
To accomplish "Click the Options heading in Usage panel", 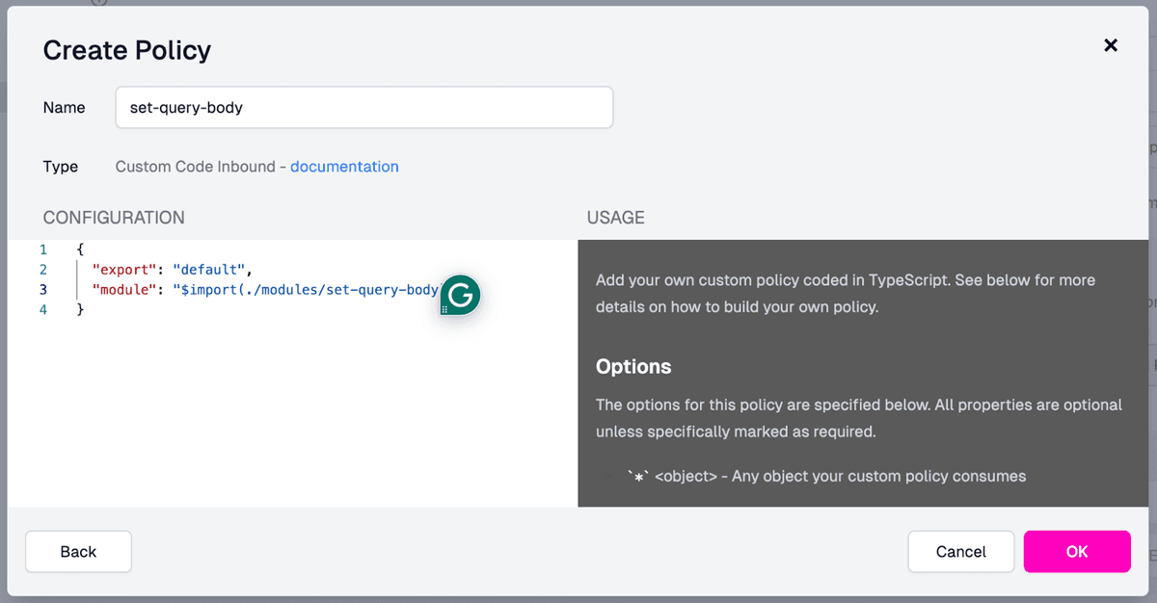I will tap(633, 367).
